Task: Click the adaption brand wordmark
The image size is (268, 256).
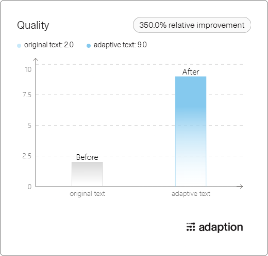Action: [x=221, y=227]
